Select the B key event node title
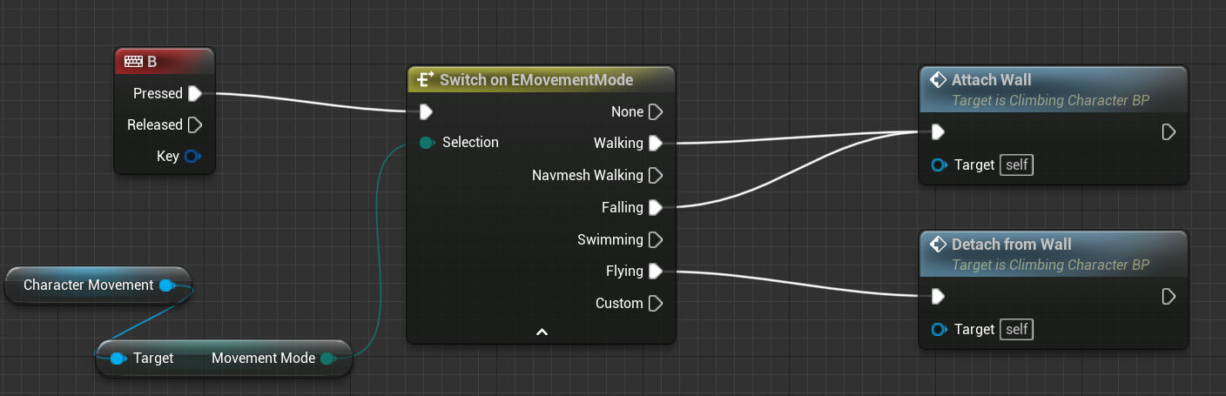This screenshot has height=396, width=1226. [152, 61]
